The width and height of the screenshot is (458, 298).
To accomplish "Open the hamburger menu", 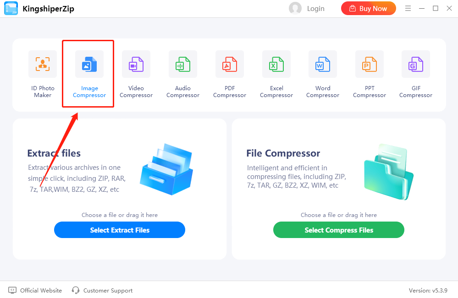I will click(x=408, y=8).
